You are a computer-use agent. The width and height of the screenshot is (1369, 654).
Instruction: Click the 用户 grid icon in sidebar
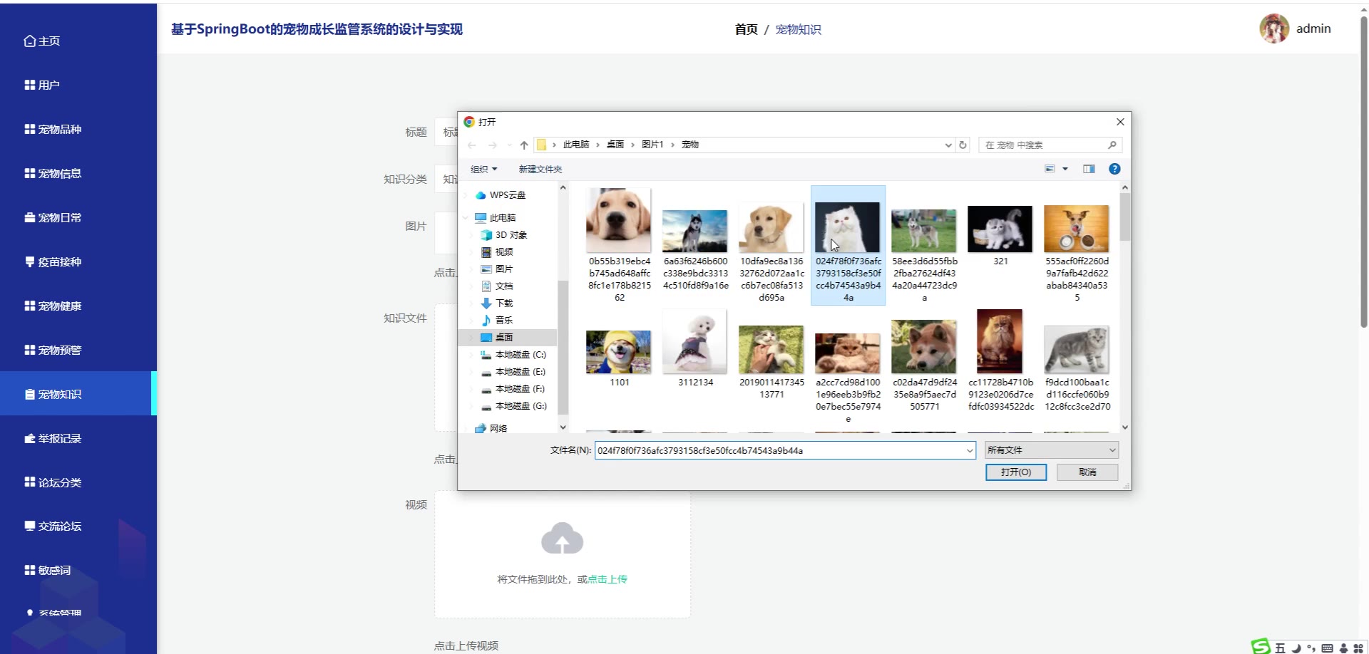30,85
